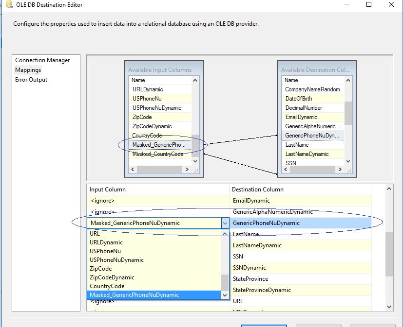Select USPhoneNu in Available Input Columns
This screenshot has width=403, height=327.
pyautogui.click(x=160, y=99)
